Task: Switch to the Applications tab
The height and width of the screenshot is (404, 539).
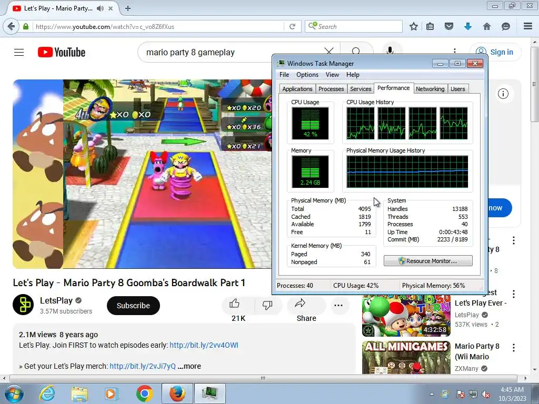Action: tap(297, 89)
